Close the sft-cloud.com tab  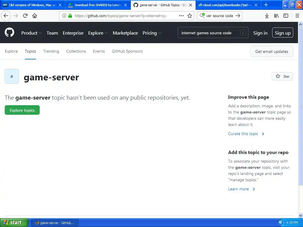(256, 5)
